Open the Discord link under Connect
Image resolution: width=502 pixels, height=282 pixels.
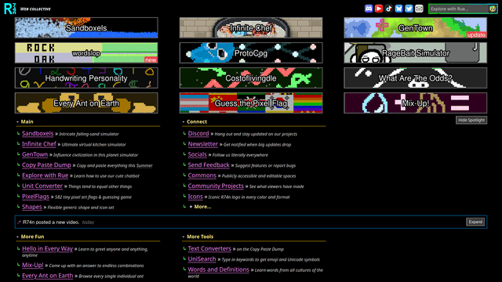[198, 134]
